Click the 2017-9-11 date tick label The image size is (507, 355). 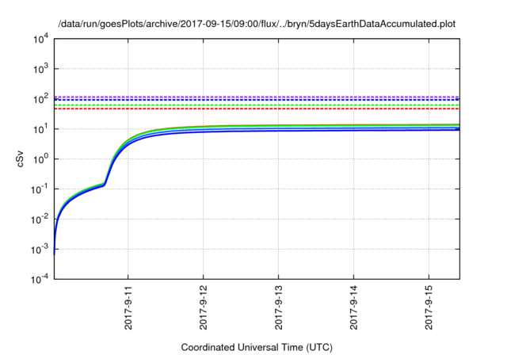pos(128,307)
